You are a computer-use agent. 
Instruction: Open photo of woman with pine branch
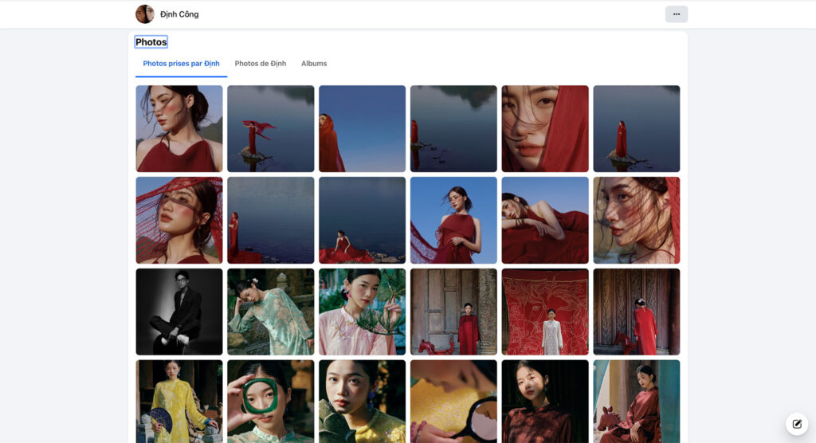(x=363, y=312)
